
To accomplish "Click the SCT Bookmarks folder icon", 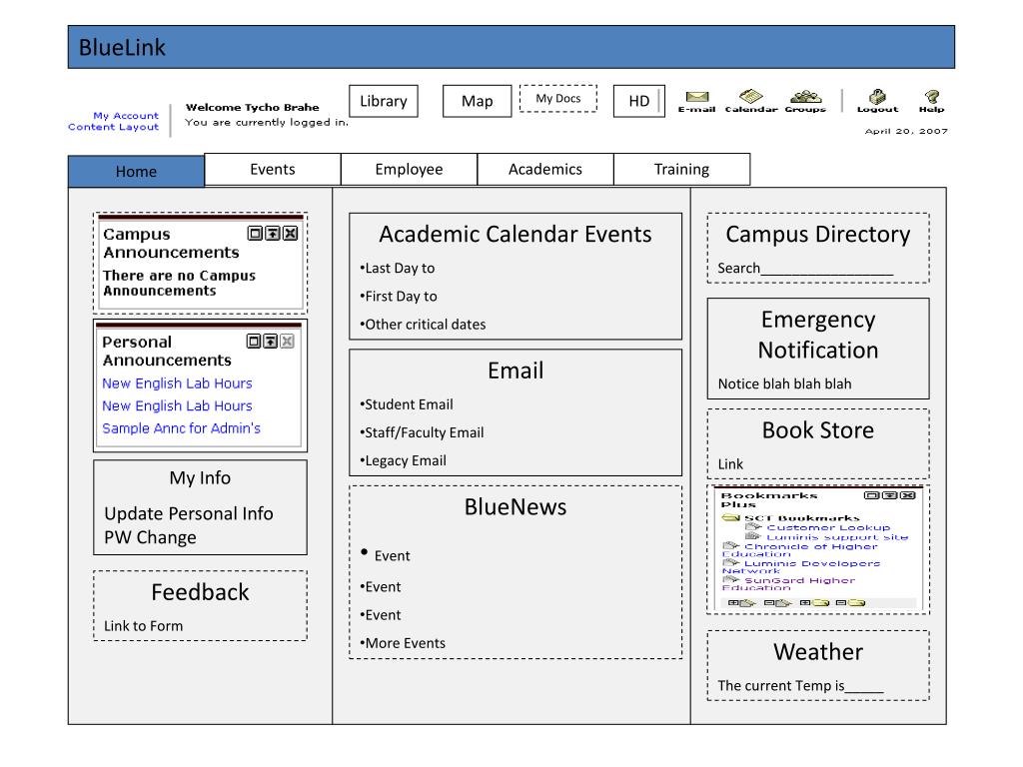I will 730,518.
